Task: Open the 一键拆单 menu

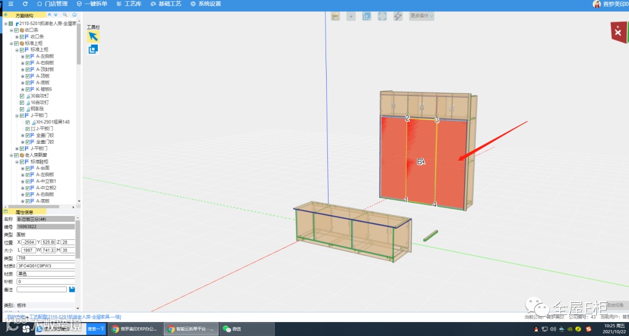Action: click(x=92, y=3)
